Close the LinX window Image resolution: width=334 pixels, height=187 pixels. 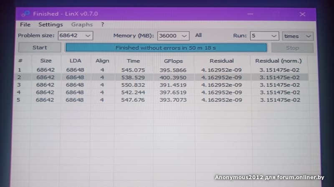coord(302,14)
